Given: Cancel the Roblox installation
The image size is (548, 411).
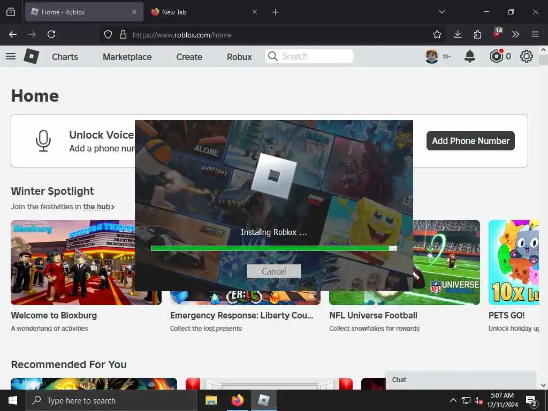Looking at the screenshot, I should 273,271.
